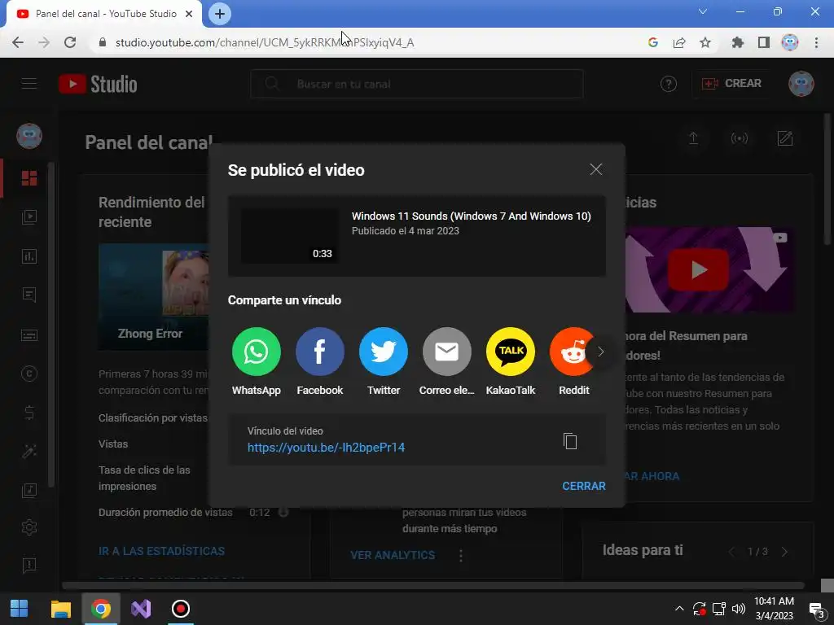The height and width of the screenshot is (625, 834).
Task: Share via Correo electrónico icon
Action: coord(447,352)
